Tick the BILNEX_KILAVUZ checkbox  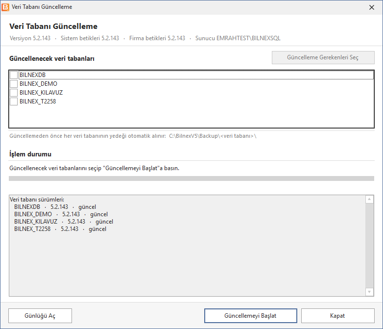(x=14, y=93)
